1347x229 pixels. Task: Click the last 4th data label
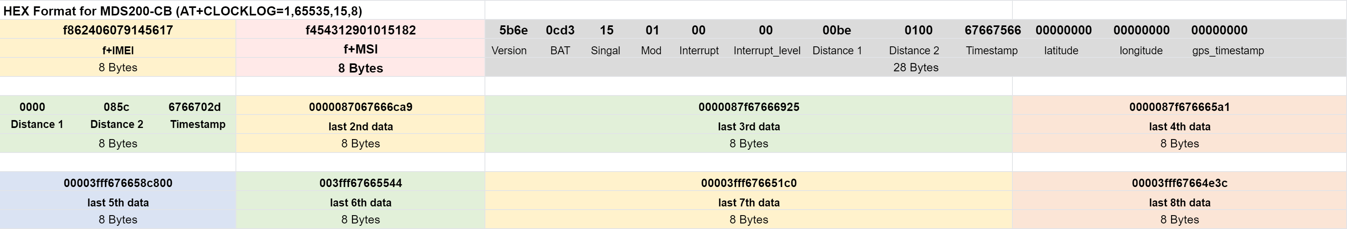point(1179,126)
